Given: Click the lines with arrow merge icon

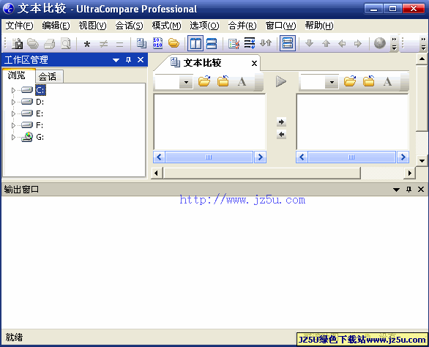Looking at the screenshot, I should click(250, 43).
